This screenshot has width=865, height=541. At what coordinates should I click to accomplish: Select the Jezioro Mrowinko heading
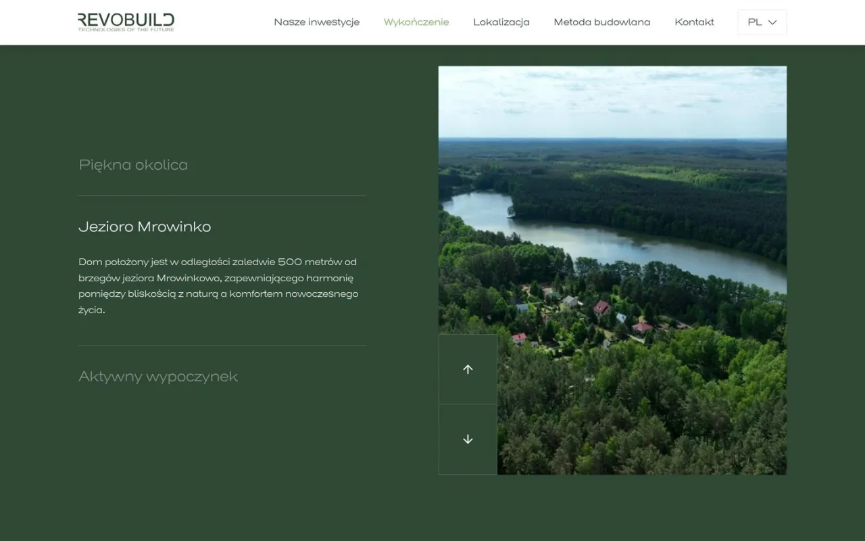click(145, 227)
